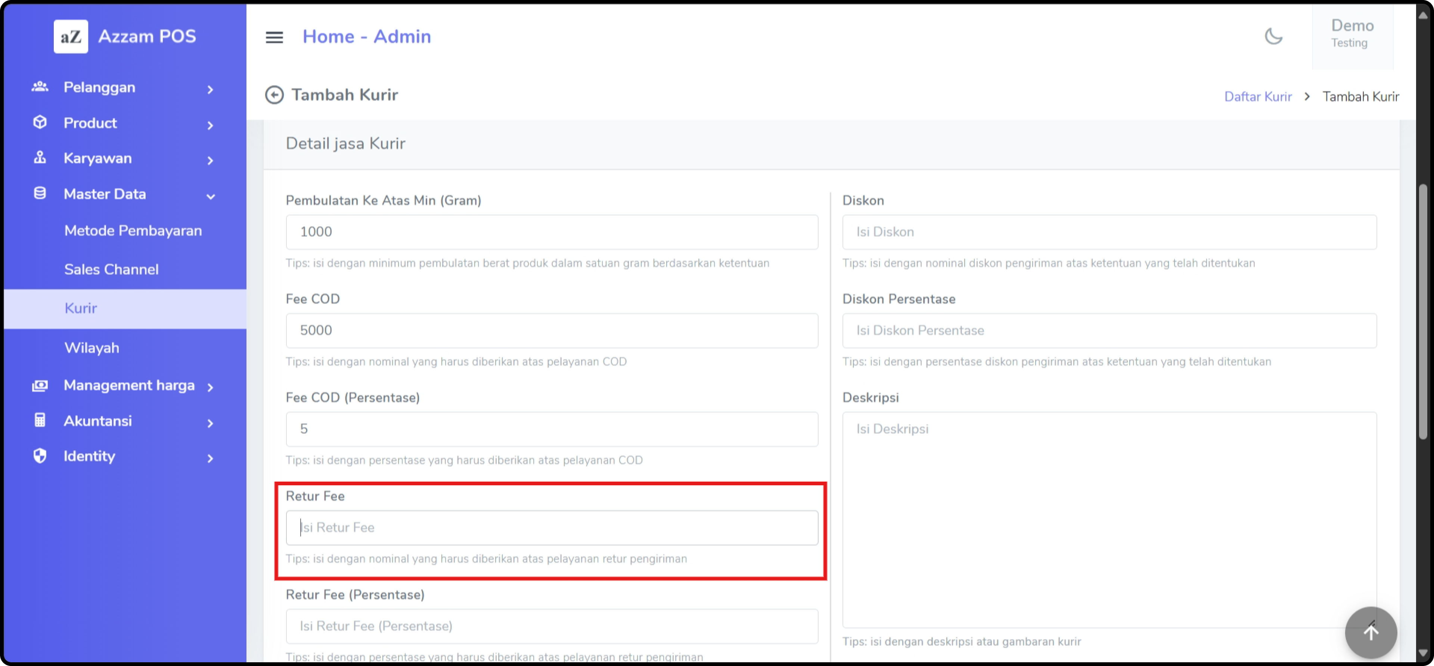The width and height of the screenshot is (1434, 666).
Task: Click the hamburger menu icon
Action: point(274,37)
